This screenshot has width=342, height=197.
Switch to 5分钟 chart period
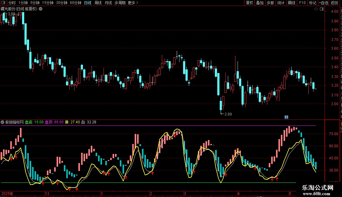pos(35,3)
